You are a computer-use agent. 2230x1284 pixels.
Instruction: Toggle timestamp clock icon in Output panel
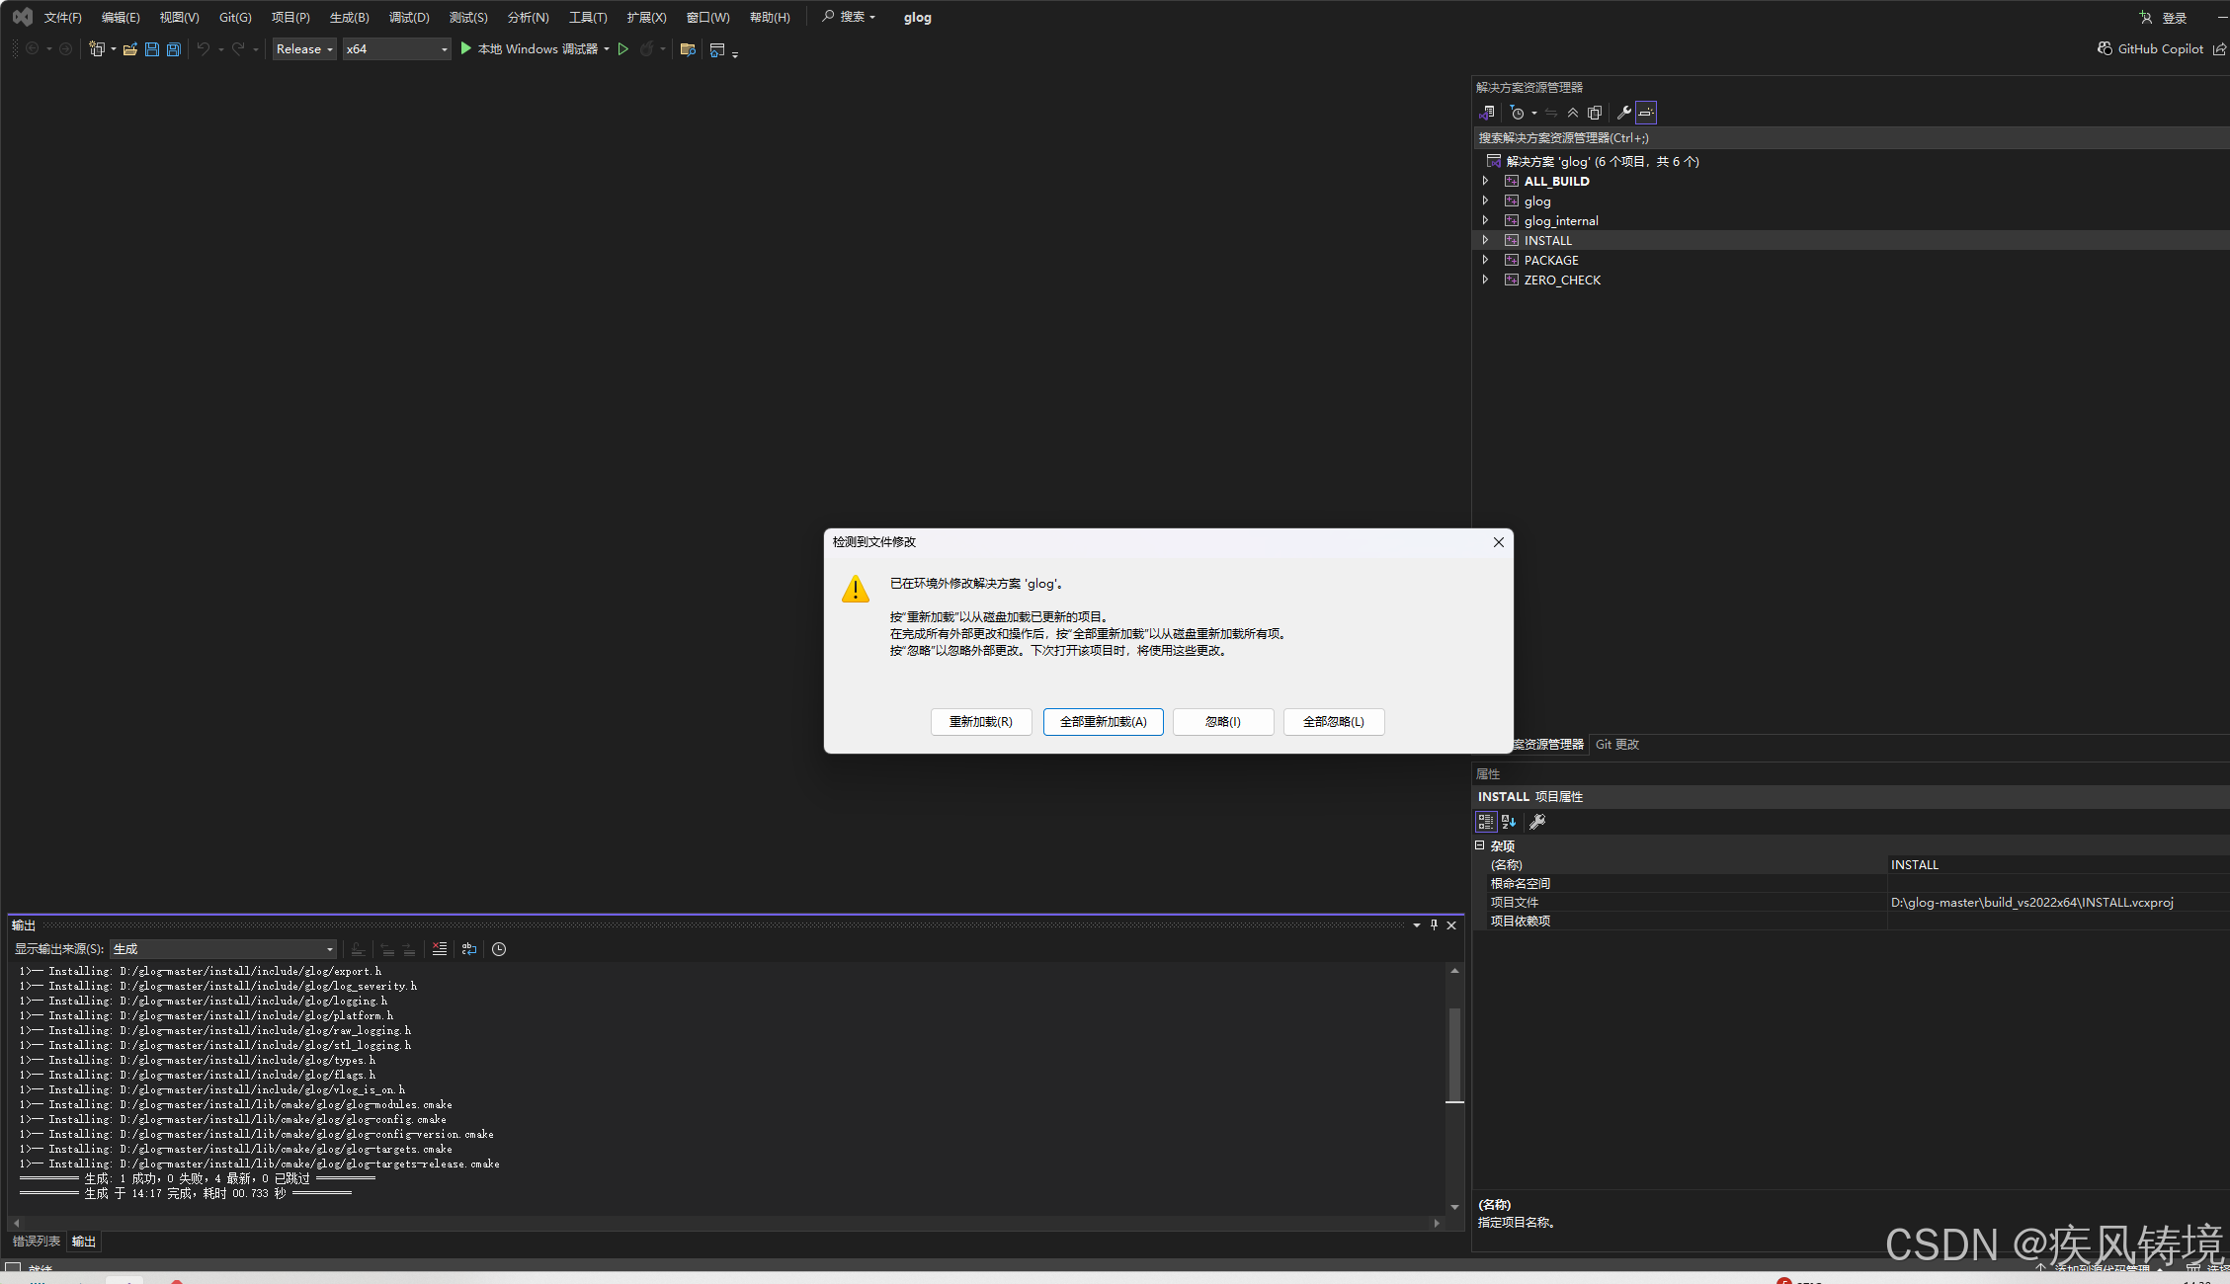[x=499, y=949]
